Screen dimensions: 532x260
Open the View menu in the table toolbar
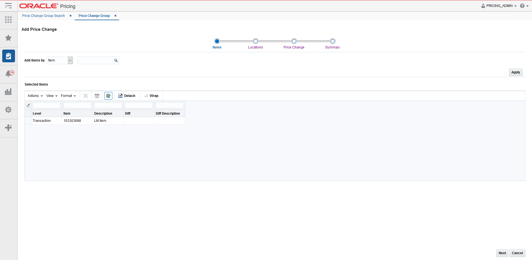point(51,96)
